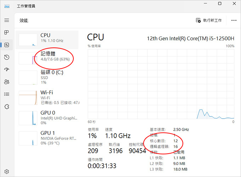
Task: Open the hamburger navigation menu
Action: pos(7,20)
